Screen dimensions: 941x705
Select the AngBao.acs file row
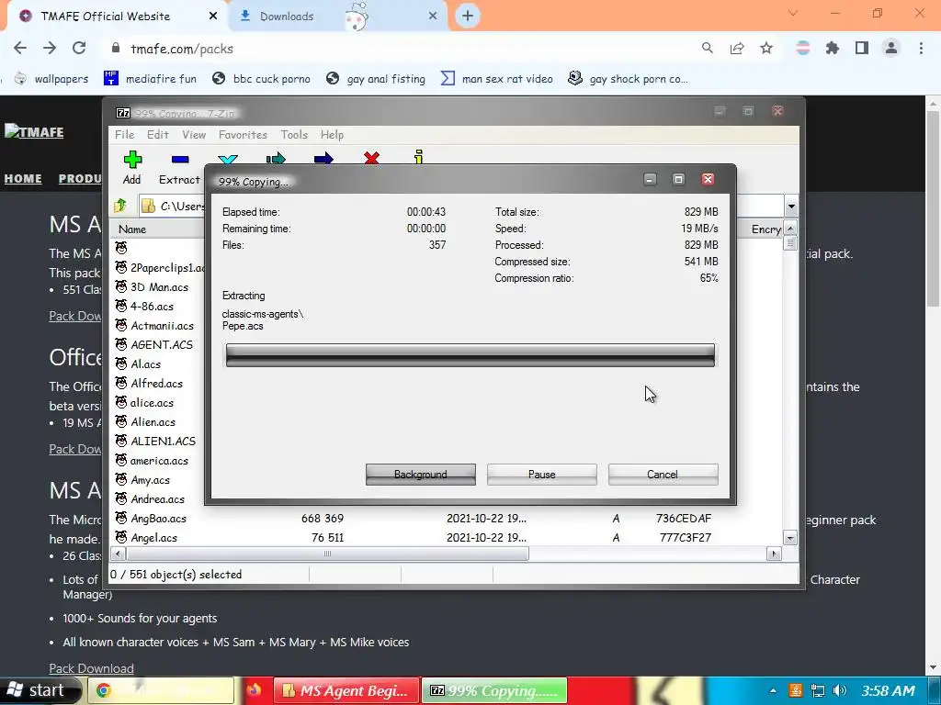pyautogui.click(x=448, y=519)
